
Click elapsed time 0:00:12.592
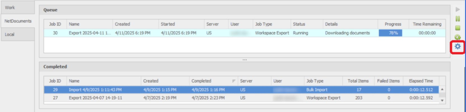coord(421,98)
